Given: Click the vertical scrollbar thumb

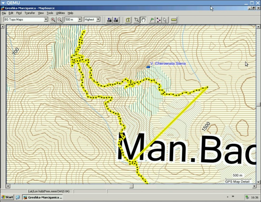Looking at the screenshot, I should point(258,104).
